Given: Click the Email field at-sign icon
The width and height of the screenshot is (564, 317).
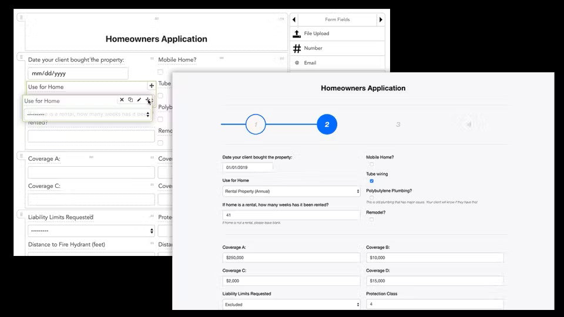Looking at the screenshot, I should pos(297,63).
